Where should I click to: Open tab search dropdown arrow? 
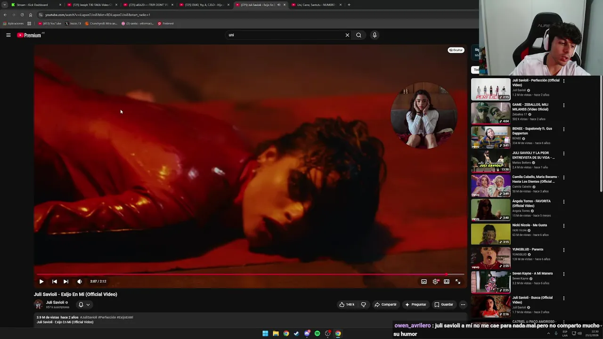click(4, 5)
